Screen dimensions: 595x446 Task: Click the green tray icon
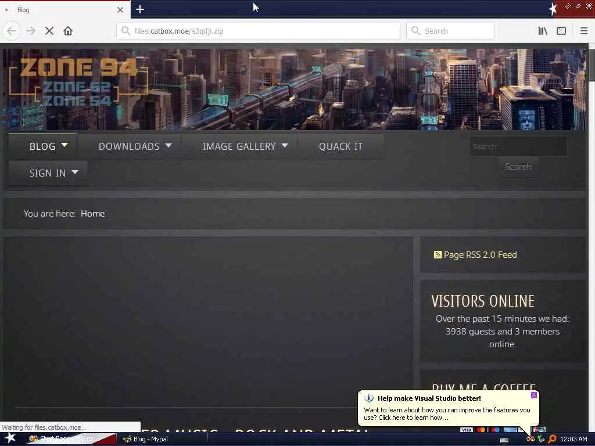[x=541, y=439]
